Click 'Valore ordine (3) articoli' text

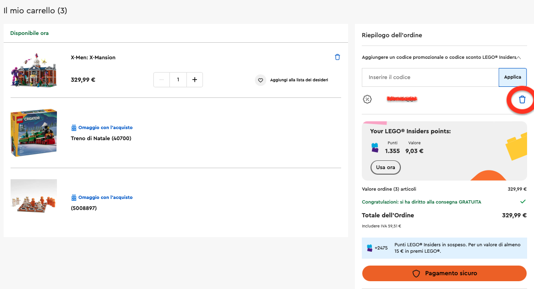coord(389,189)
